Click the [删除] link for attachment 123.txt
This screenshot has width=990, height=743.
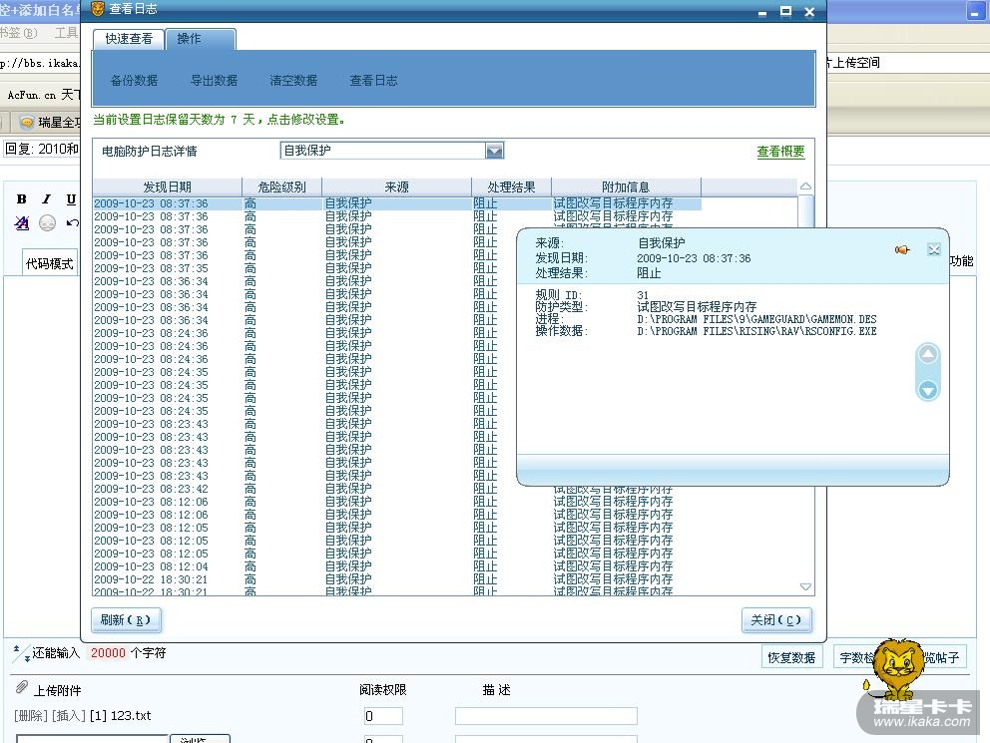31,716
